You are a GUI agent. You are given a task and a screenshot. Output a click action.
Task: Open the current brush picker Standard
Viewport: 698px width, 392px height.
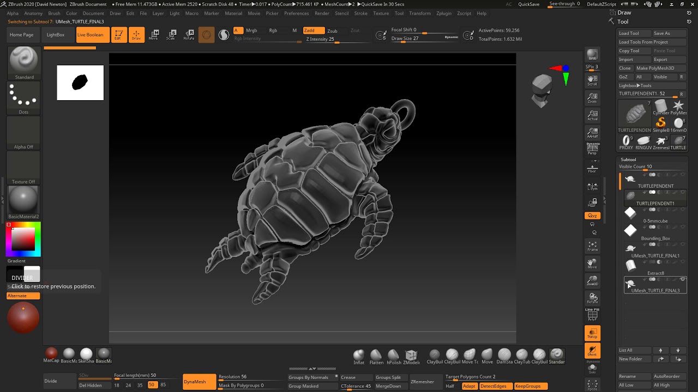[23, 63]
